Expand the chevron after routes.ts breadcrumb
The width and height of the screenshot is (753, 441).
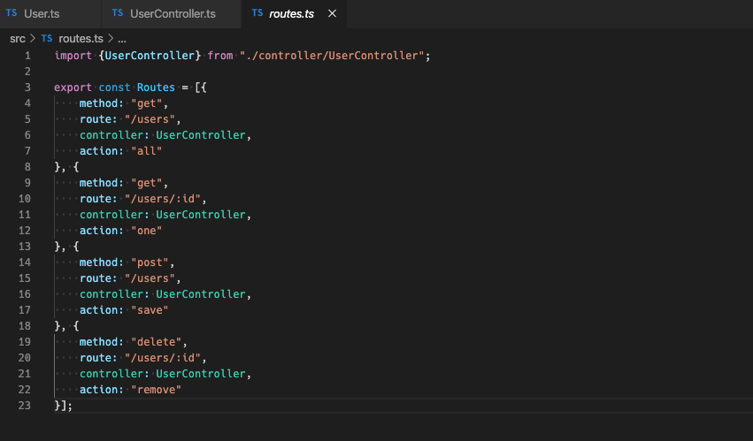tap(111, 38)
